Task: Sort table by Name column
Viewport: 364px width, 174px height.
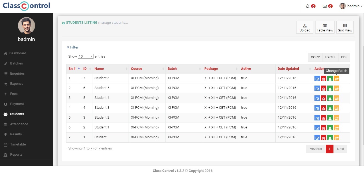Action: click(110, 69)
